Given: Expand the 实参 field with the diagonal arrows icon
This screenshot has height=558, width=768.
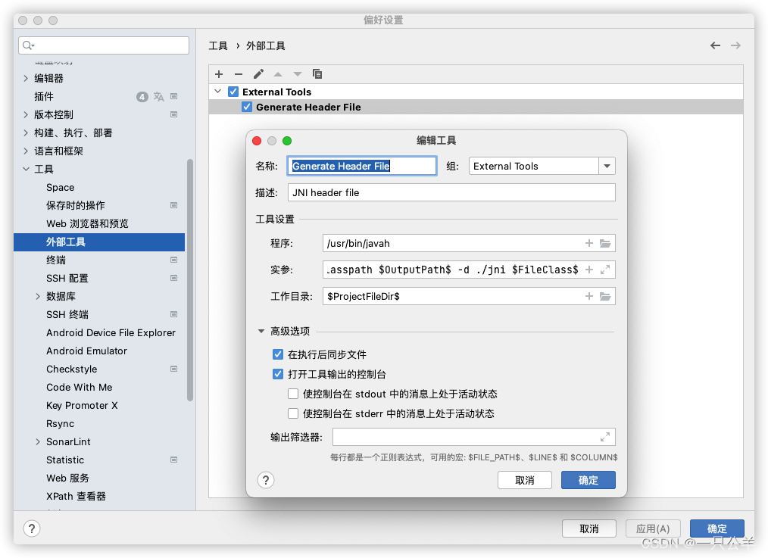Looking at the screenshot, I should click(x=604, y=270).
